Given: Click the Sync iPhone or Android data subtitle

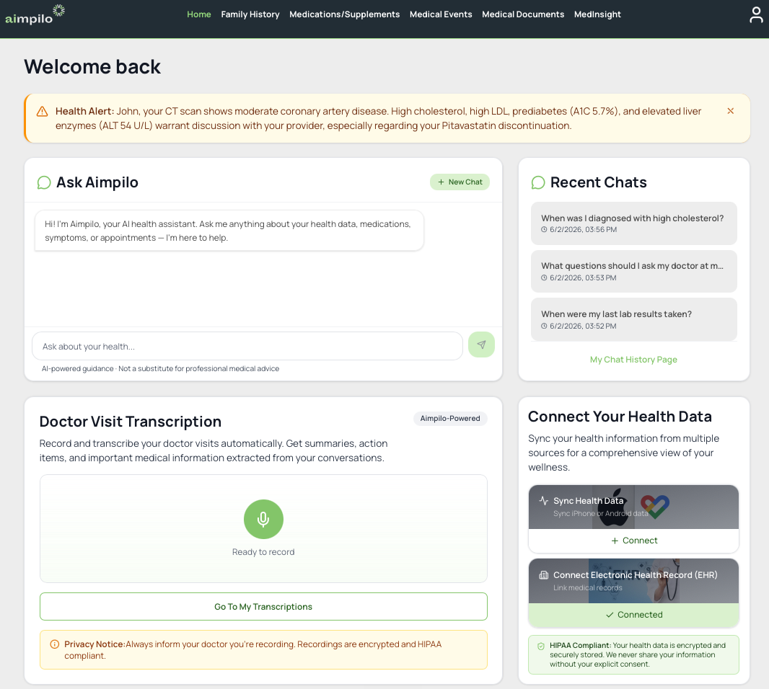Looking at the screenshot, I should [601, 514].
